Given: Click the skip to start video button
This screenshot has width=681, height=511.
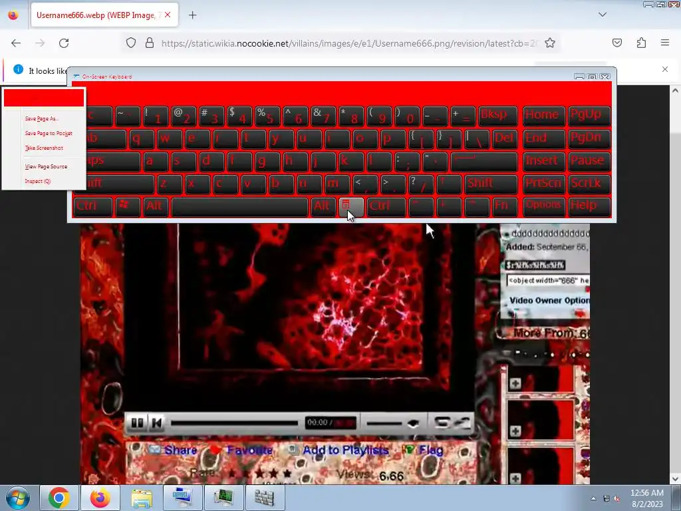Looking at the screenshot, I should [157, 423].
